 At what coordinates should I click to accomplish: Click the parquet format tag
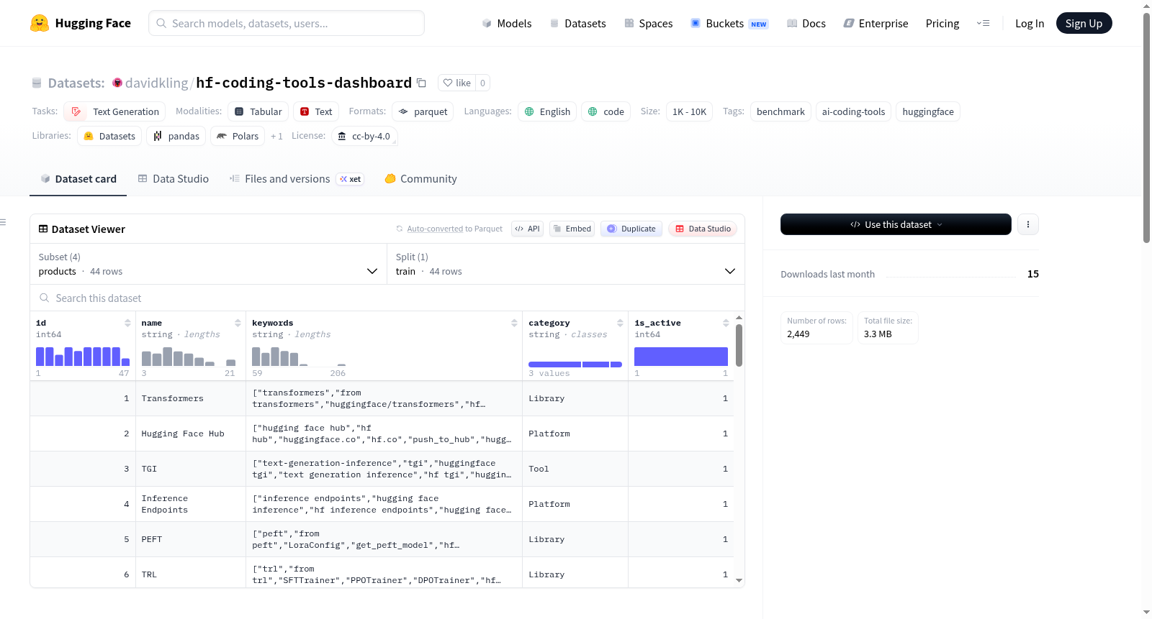coord(423,111)
